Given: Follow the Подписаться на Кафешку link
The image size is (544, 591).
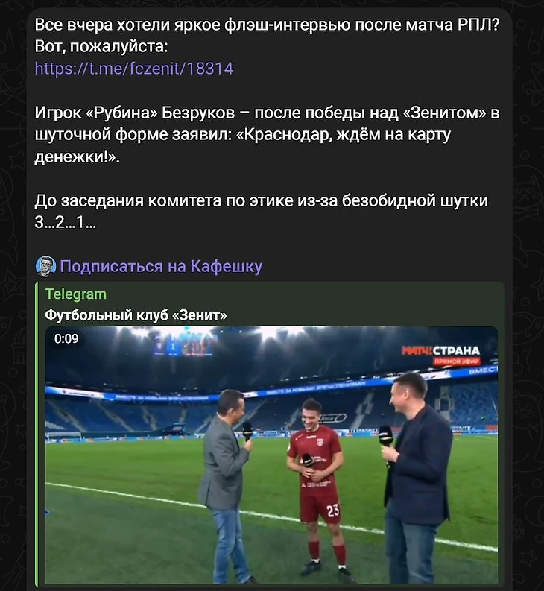Looking at the screenshot, I should click(161, 266).
